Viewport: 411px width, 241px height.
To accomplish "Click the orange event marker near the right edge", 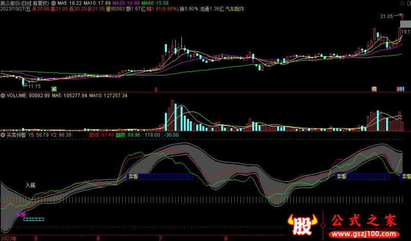I will coord(374,89).
